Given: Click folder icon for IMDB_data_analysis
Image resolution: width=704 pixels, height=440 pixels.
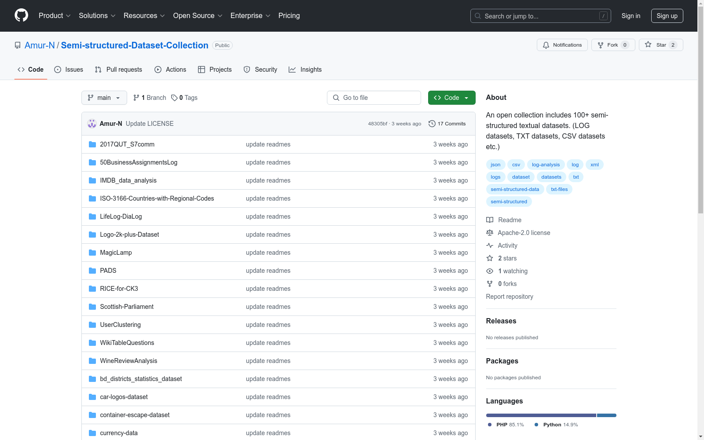Looking at the screenshot, I should pos(92,180).
